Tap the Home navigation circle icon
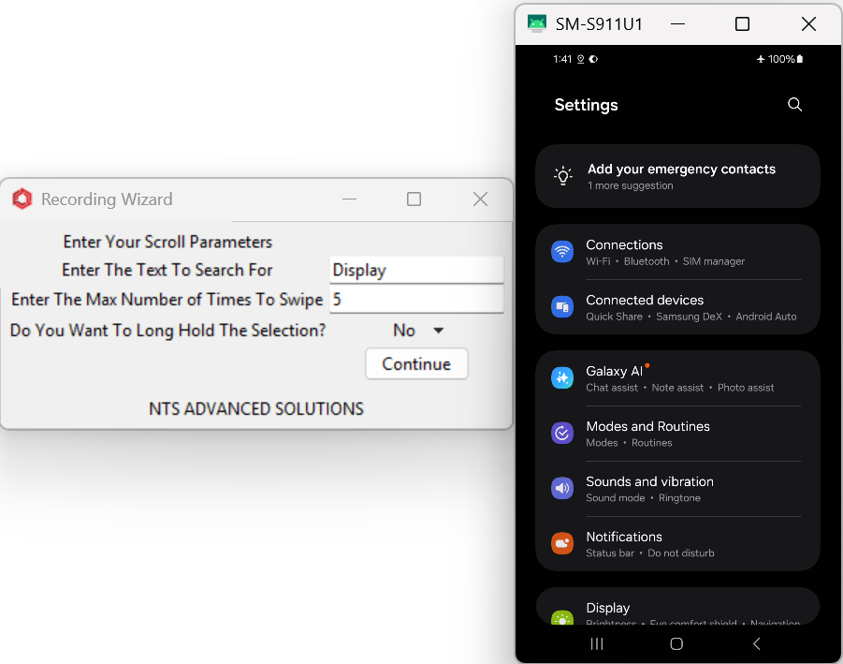This screenshot has height=664, width=843. point(676,643)
